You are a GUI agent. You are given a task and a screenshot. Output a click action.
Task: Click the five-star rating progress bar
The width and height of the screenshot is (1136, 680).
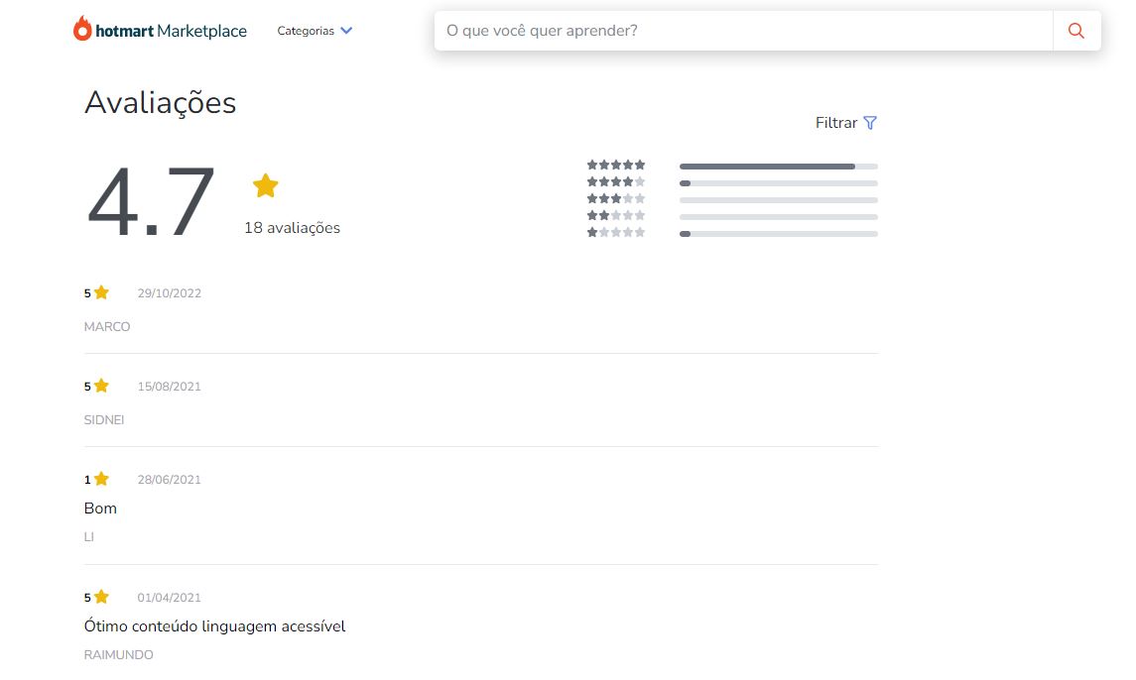[x=778, y=167]
